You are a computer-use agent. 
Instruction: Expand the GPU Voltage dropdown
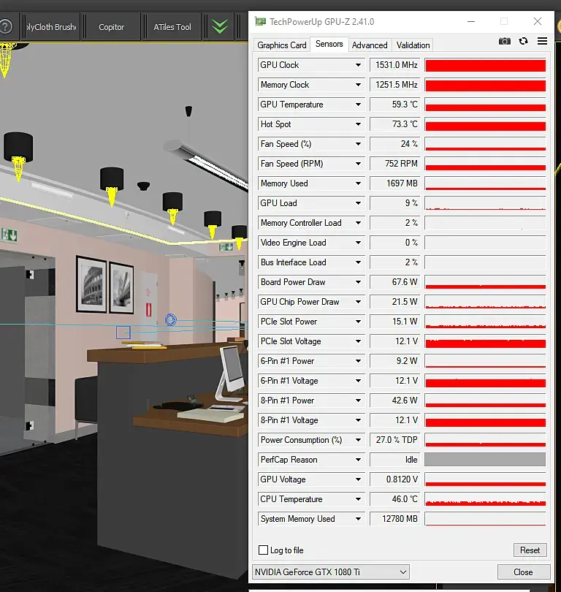click(358, 479)
